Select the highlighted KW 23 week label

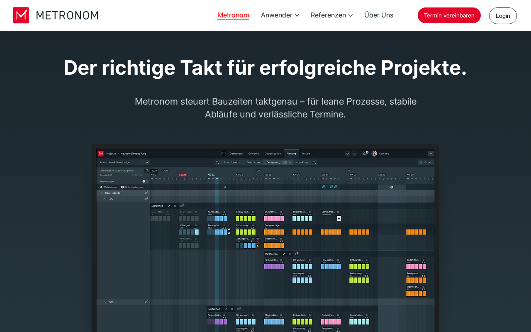point(211,175)
